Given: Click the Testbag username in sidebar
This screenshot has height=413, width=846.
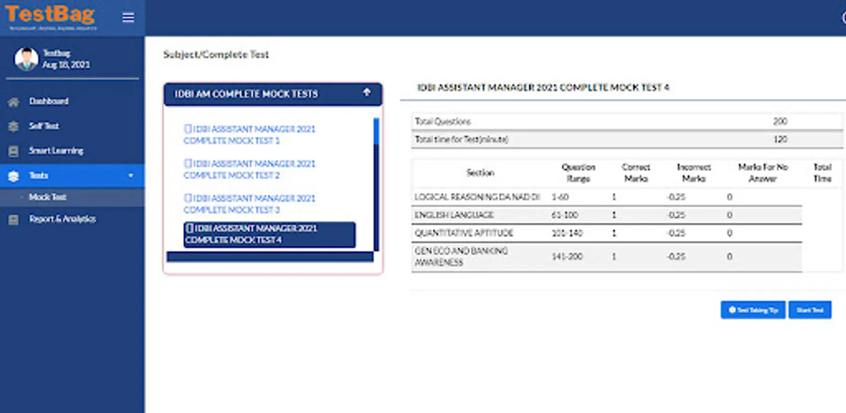Looking at the screenshot, I should pyautogui.click(x=56, y=53).
